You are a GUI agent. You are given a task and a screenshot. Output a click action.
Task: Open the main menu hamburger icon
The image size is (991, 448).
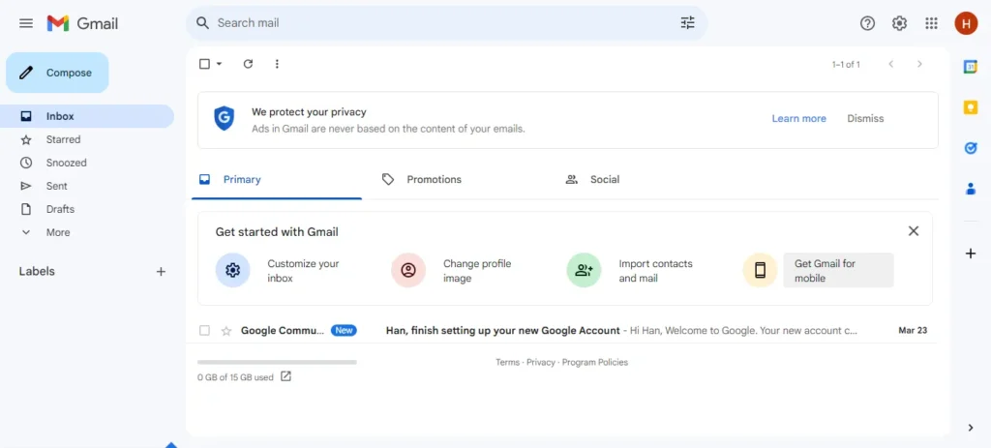pyautogui.click(x=26, y=23)
